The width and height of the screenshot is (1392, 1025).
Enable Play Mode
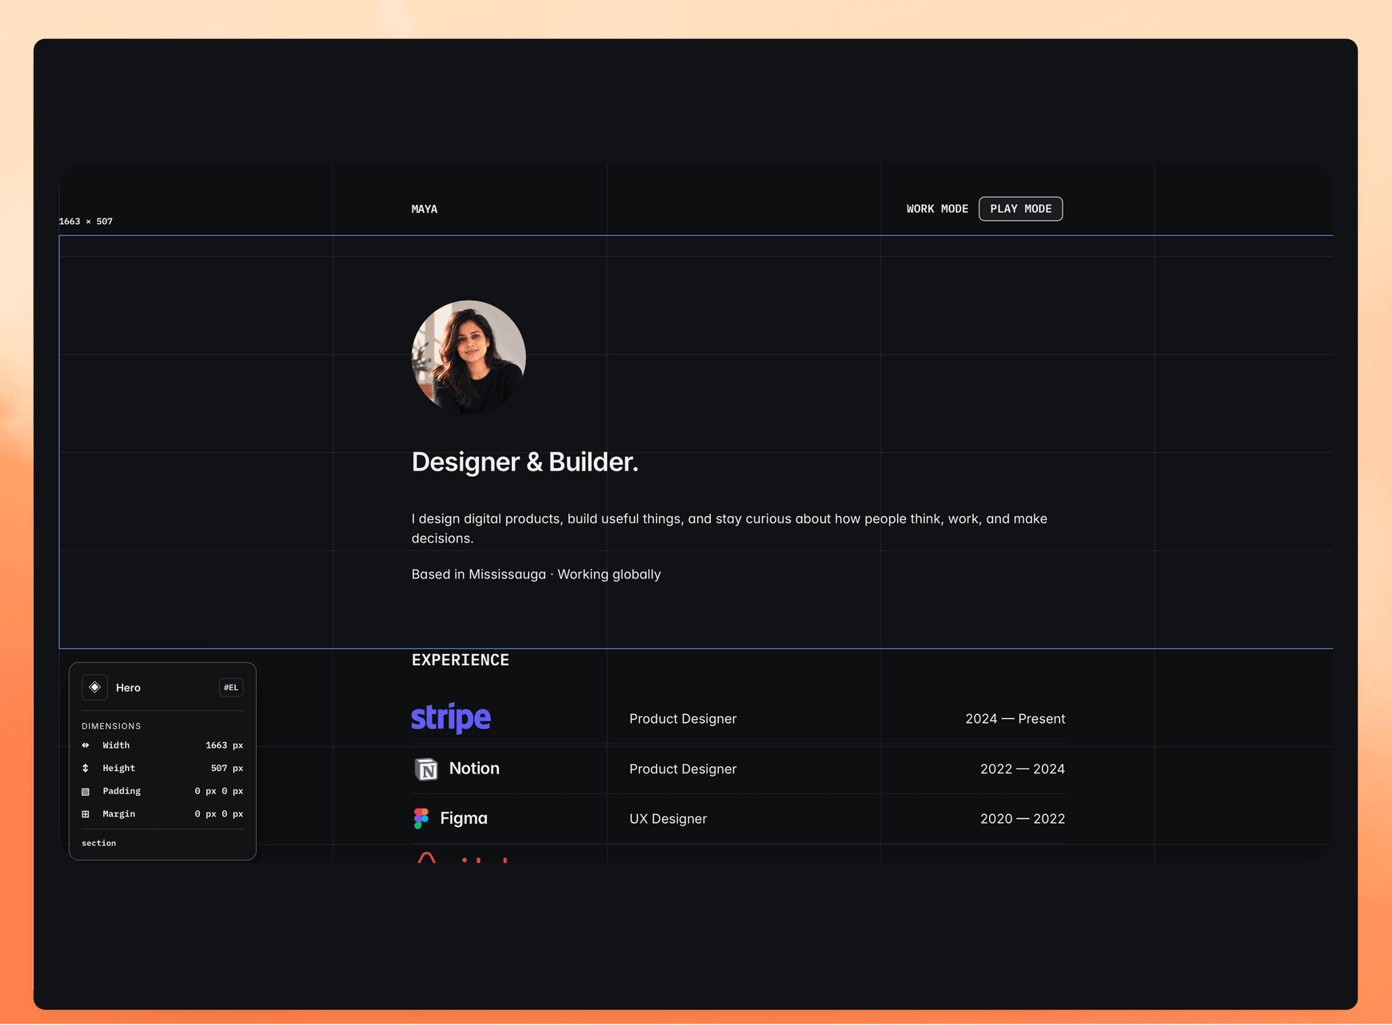(1021, 209)
